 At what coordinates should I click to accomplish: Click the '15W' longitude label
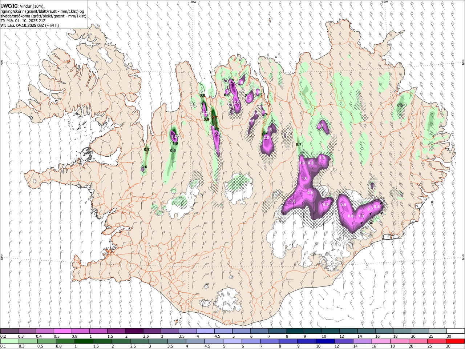tap(385, 2)
